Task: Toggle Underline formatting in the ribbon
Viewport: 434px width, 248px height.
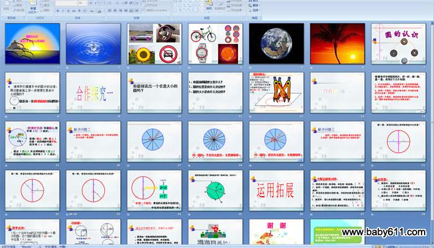Action: tap(68, 11)
